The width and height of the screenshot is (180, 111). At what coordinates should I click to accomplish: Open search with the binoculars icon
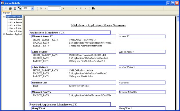tap(93, 8)
